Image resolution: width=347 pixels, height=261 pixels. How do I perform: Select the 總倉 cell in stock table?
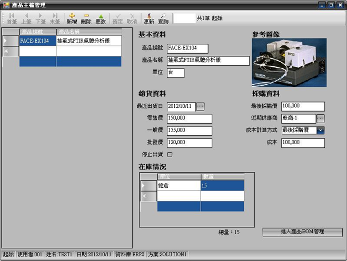(x=179, y=185)
